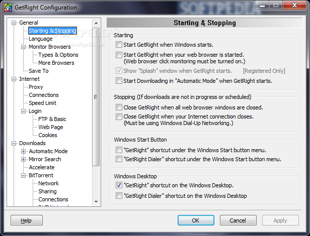
Task: Open Web Page login settings
Action: click(x=51, y=127)
